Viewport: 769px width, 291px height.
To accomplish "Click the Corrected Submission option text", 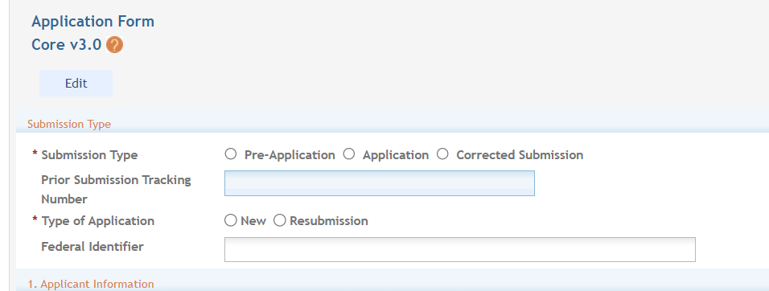I will tap(520, 155).
